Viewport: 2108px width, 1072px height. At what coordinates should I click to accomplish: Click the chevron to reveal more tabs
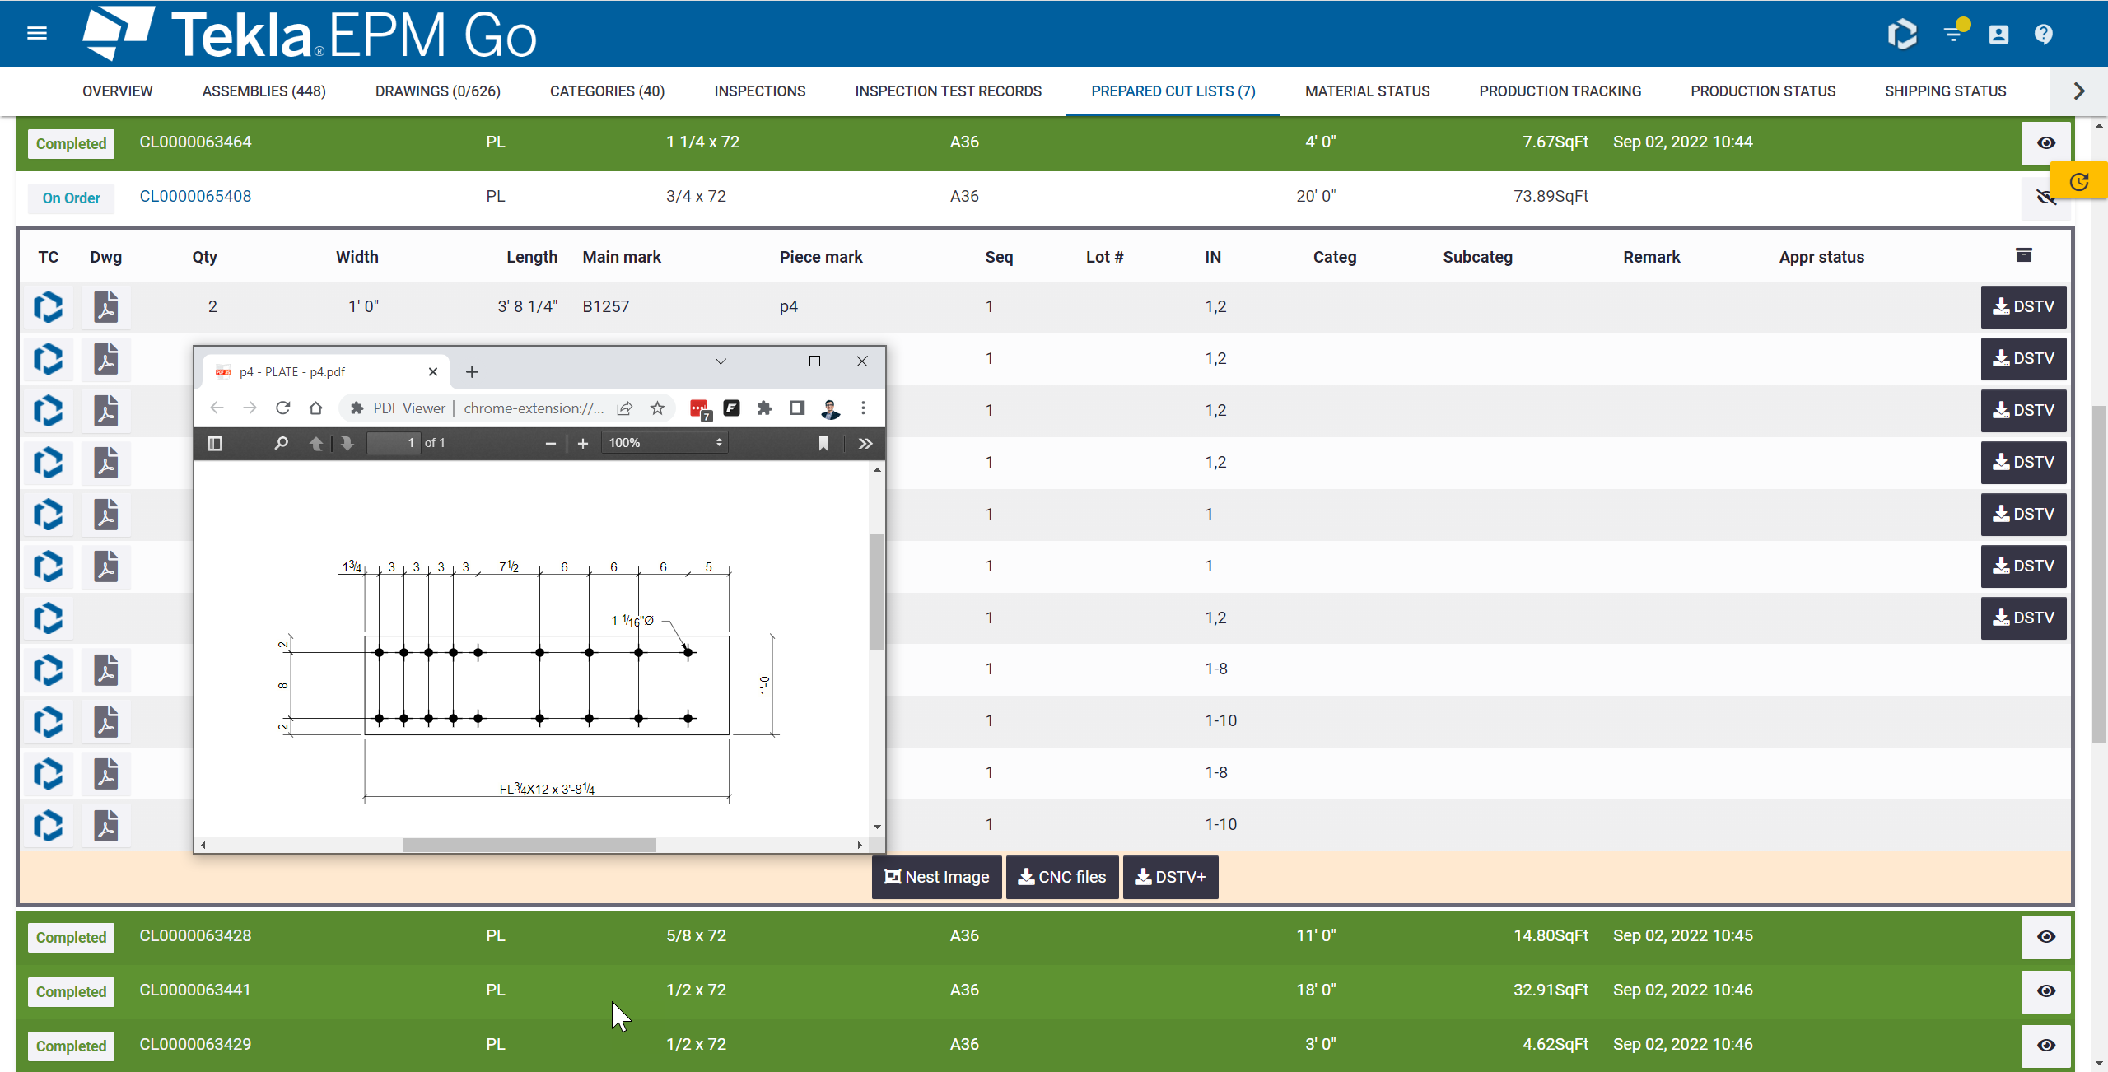pos(2078,91)
